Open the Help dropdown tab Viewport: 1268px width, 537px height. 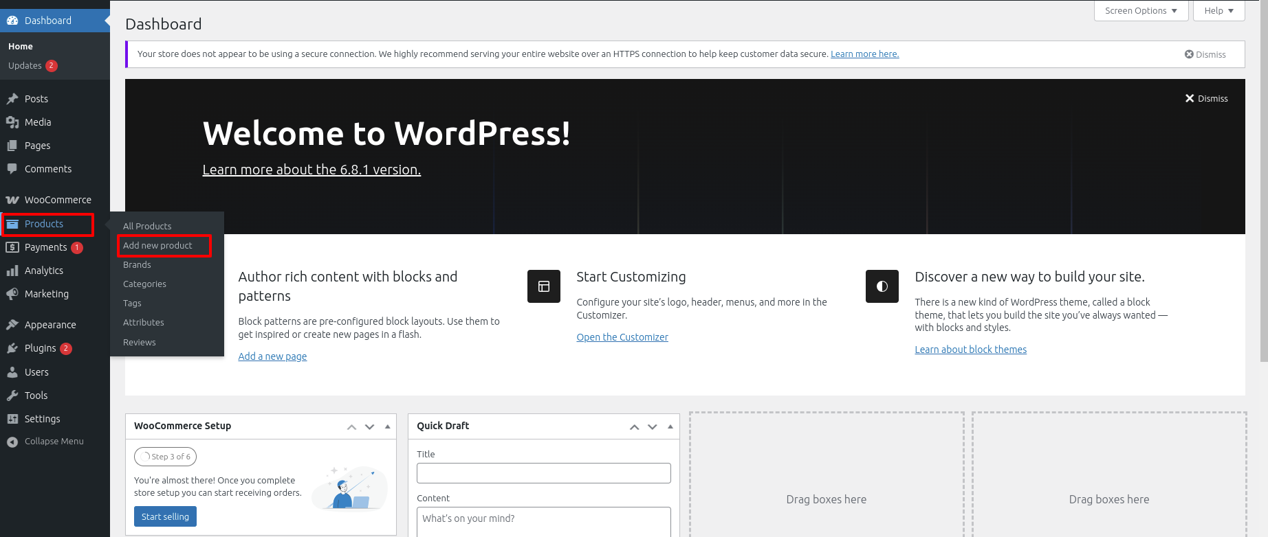(1219, 10)
